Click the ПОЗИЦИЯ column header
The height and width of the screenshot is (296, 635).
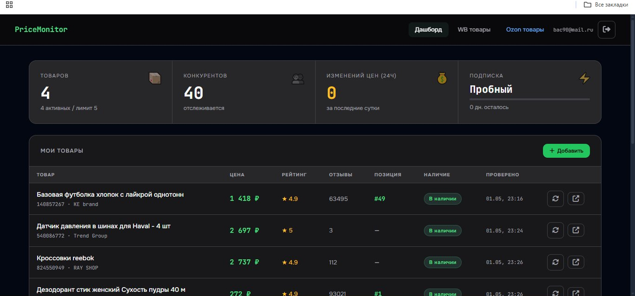[x=388, y=175]
